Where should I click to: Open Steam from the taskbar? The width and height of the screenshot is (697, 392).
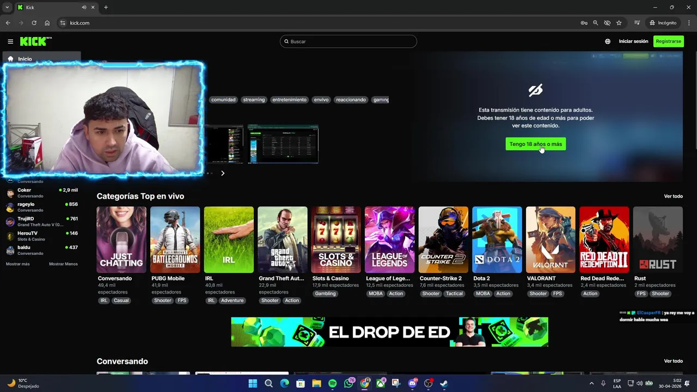444,383
